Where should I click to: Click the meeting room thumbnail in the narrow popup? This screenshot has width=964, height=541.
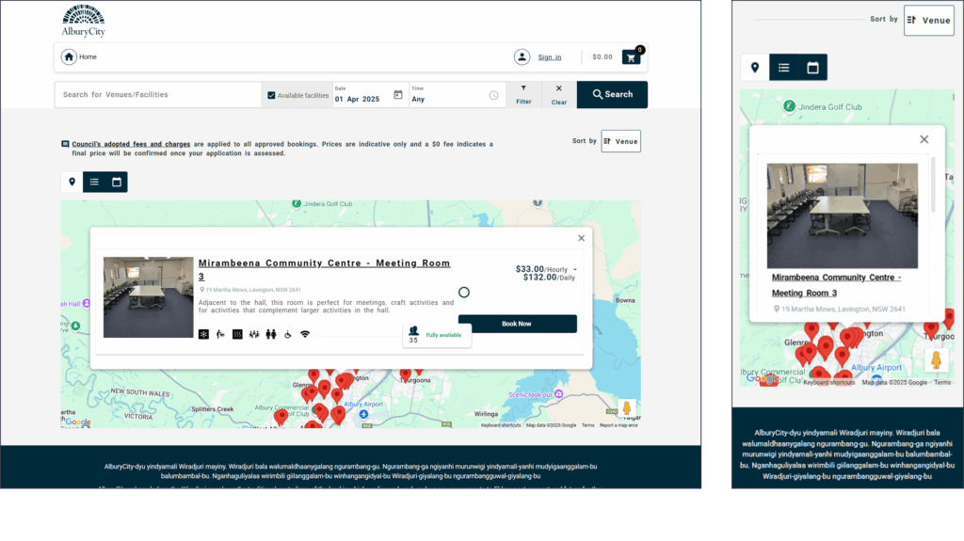coord(843,216)
